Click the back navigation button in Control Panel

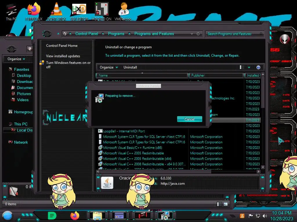coord(47,34)
